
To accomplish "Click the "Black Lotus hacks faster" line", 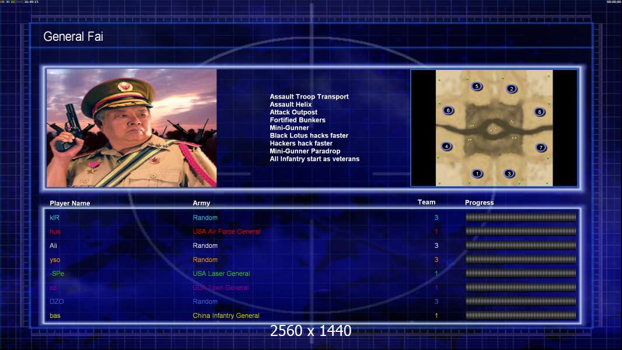I will (x=309, y=135).
